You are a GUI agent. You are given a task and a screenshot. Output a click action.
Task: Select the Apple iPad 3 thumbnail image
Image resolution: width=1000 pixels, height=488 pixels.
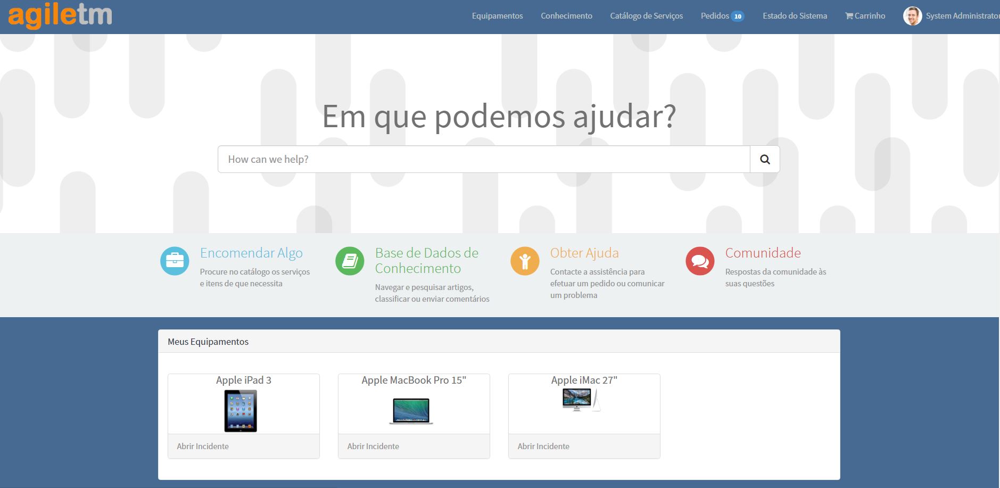click(x=241, y=410)
